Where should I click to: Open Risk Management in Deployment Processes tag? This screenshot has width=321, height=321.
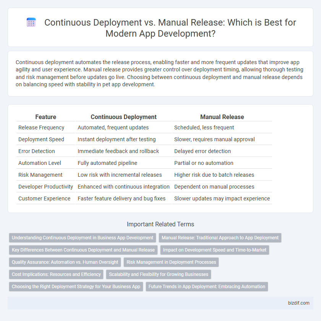[171, 262]
